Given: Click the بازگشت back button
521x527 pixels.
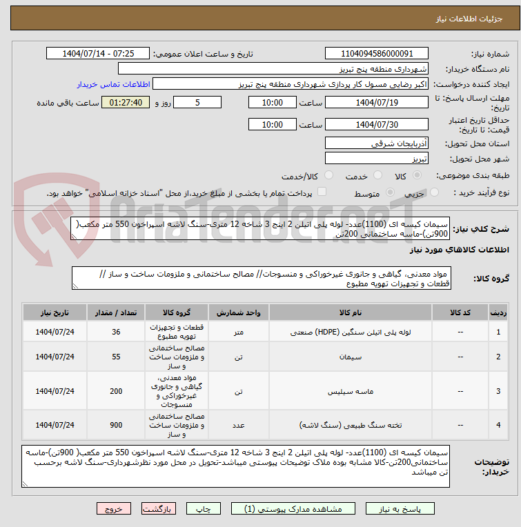Looking at the screenshot, I should [x=158, y=509].
